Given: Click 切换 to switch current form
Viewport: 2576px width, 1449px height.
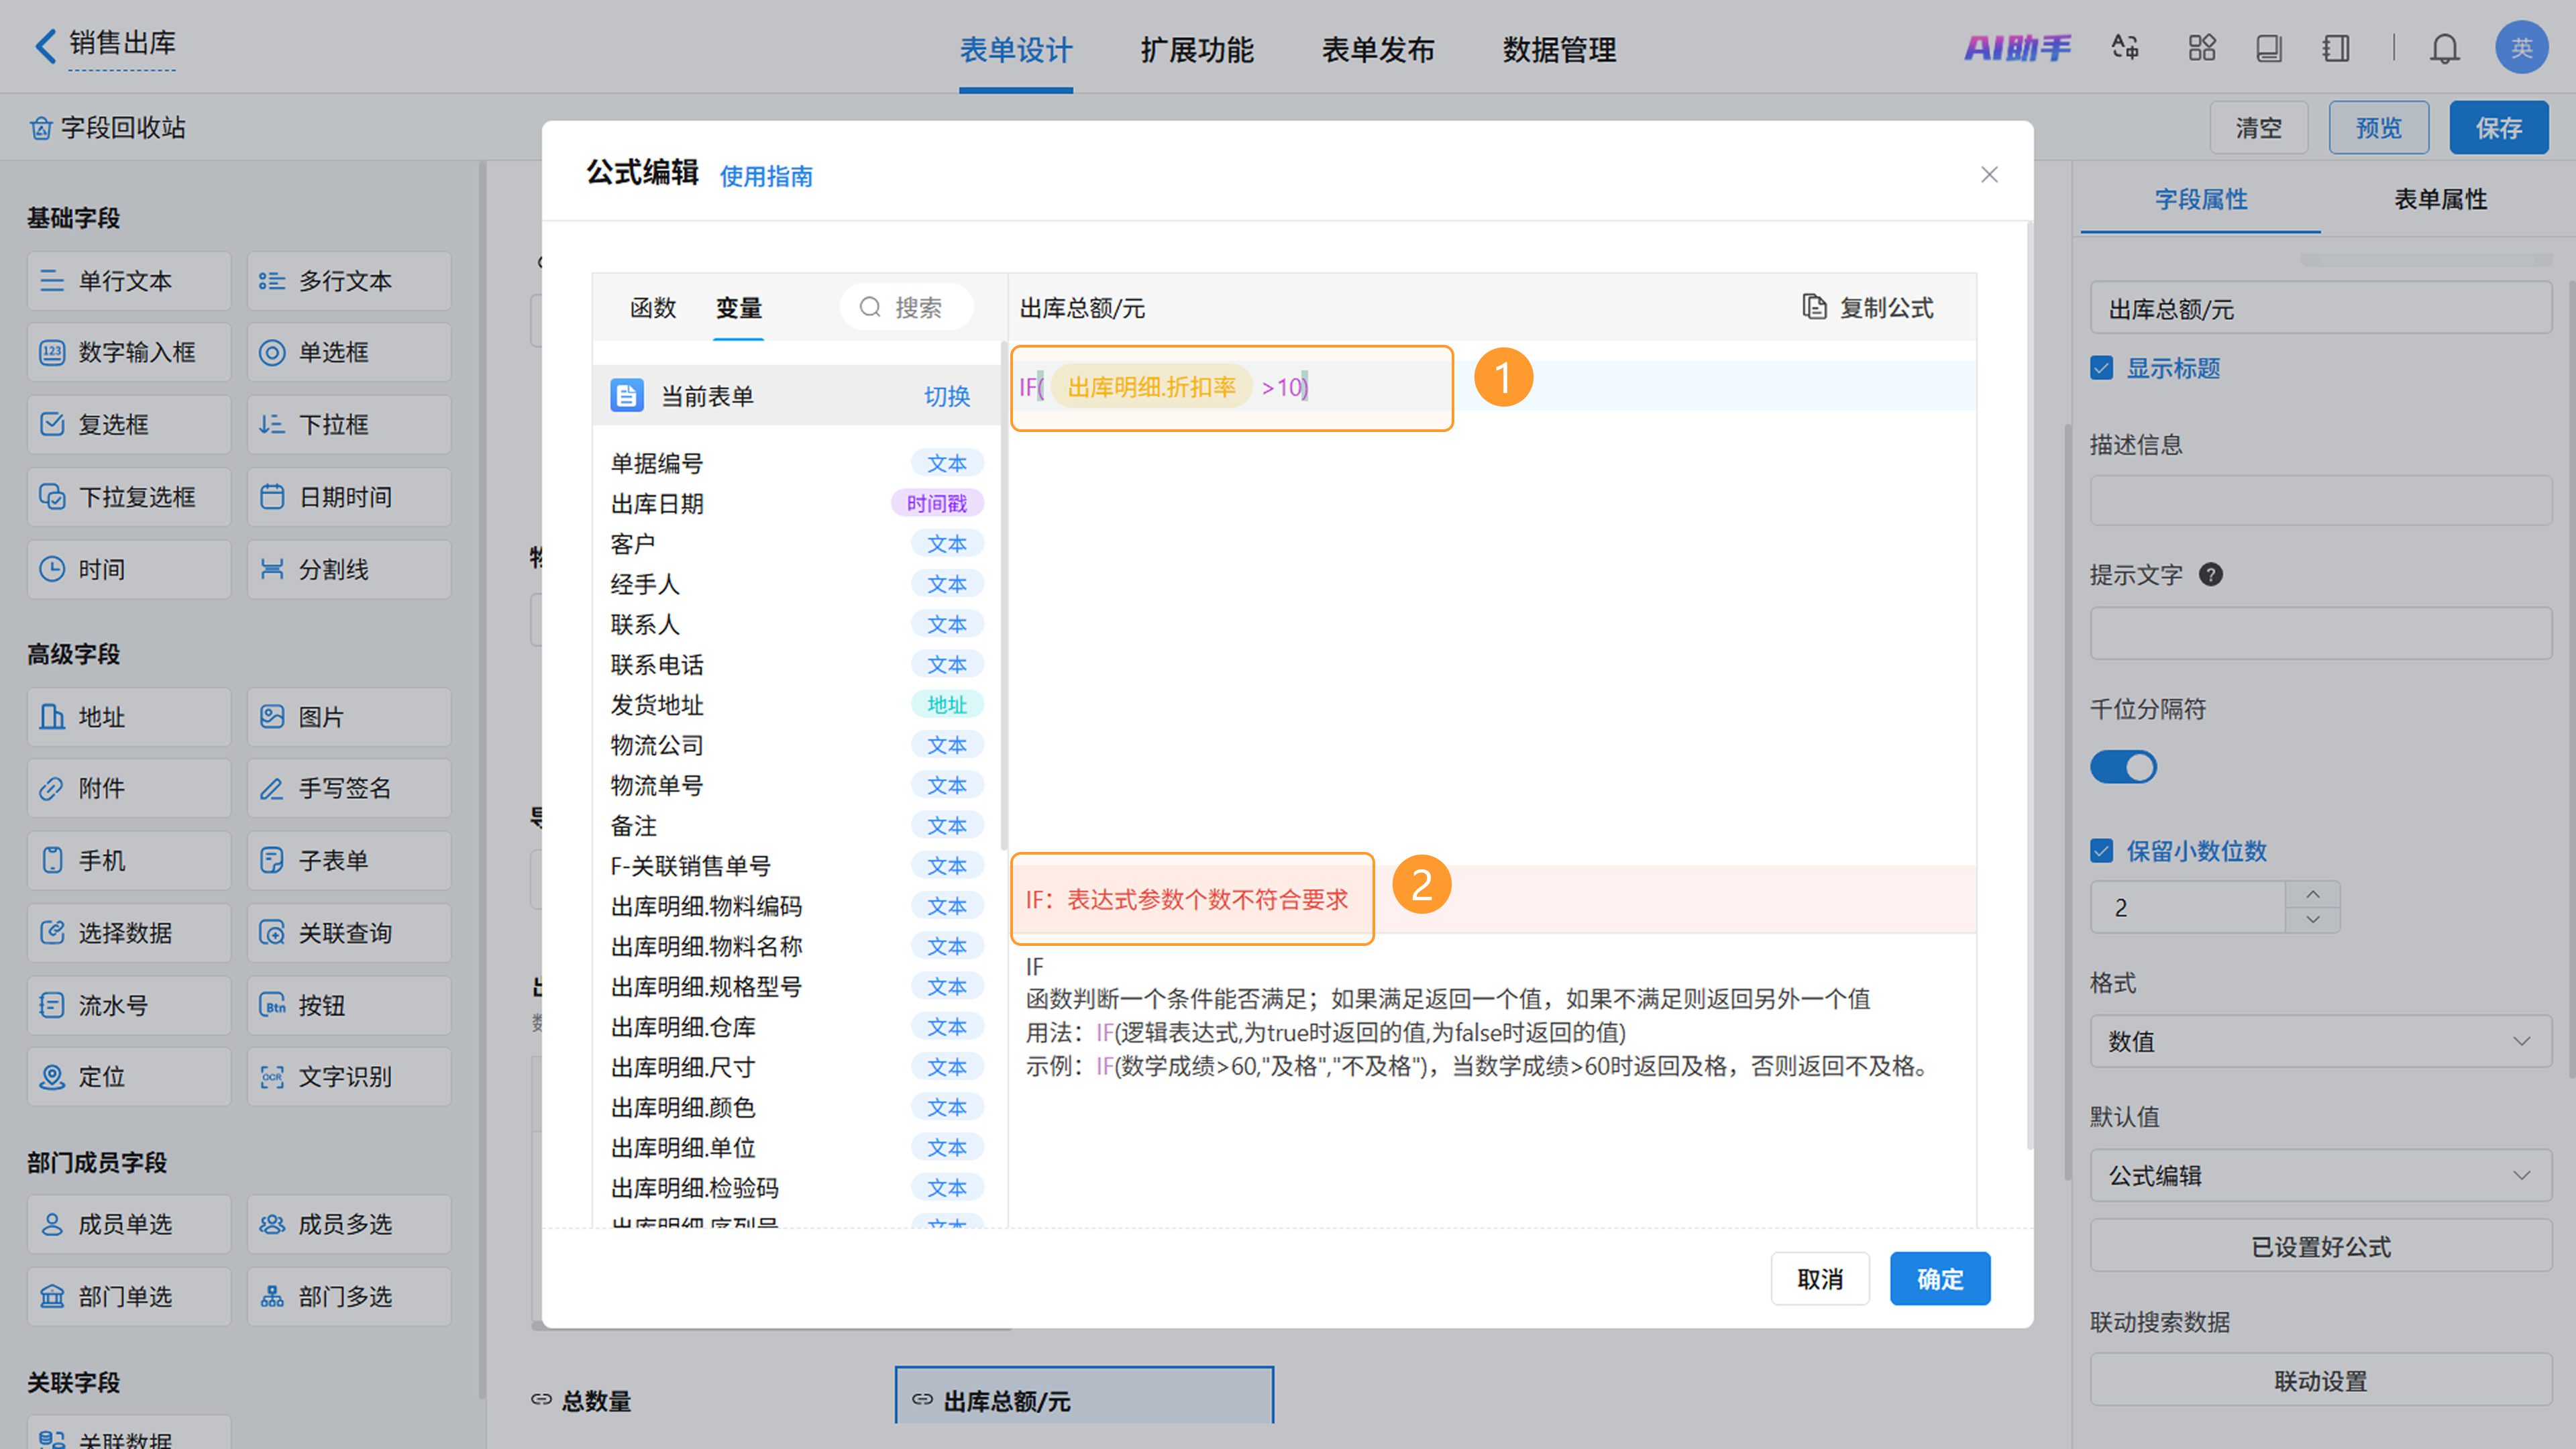Looking at the screenshot, I should coord(946,396).
